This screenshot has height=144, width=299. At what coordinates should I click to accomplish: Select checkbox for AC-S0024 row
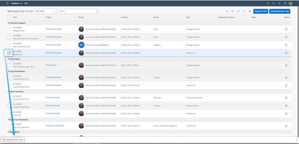tap(9, 65)
